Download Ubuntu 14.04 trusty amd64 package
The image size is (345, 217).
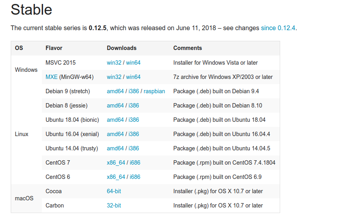pos(115,148)
